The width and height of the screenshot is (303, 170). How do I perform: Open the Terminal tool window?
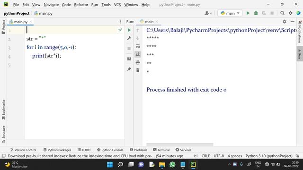click(161, 150)
